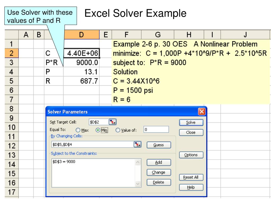Select row 2 header
The image size is (271, 203).
click(11, 53)
